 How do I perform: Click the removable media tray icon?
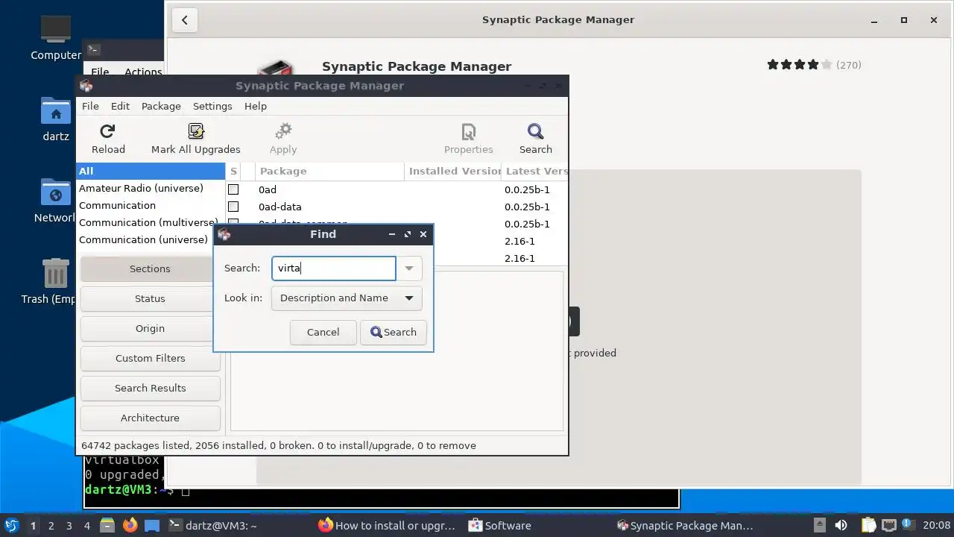click(819, 525)
